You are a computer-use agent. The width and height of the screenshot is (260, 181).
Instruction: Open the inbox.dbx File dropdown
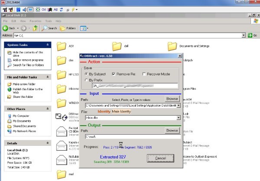pos(179,118)
